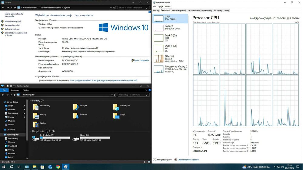The width and height of the screenshot is (303, 170).
Task: Click up arrow in System window
Action: (15, 8)
